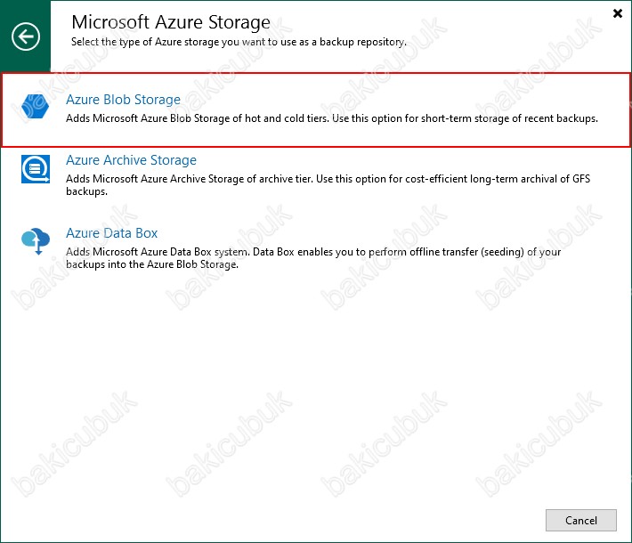Open the Azure Data Box title link

point(111,233)
